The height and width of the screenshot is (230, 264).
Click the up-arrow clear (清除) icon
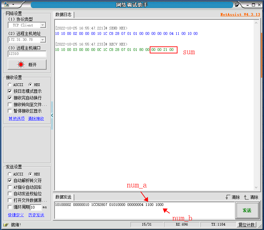click(x=247, y=197)
